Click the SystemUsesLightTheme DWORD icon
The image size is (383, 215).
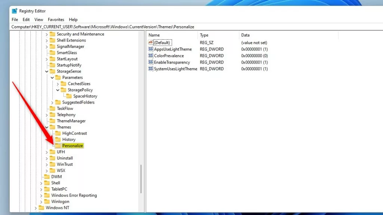point(150,69)
